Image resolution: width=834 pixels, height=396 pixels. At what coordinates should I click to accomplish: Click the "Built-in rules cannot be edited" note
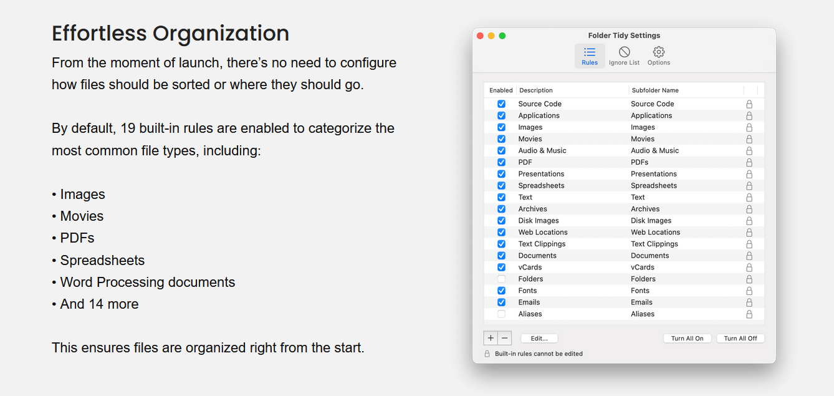(x=539, y=354)
